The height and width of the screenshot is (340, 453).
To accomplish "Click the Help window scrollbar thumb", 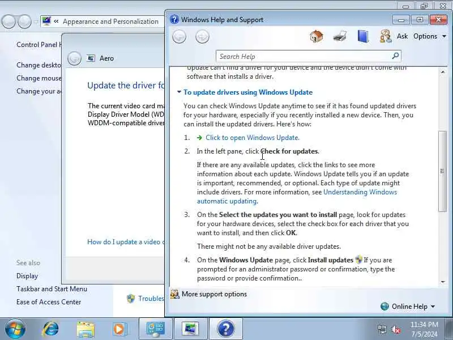I will tap(442, 171).
